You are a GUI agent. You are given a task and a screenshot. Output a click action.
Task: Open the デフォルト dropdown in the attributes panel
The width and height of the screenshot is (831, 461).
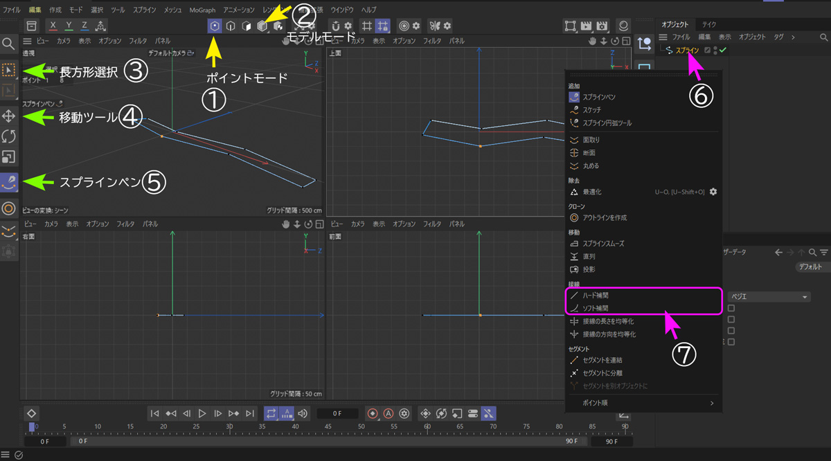click(810, 266)
